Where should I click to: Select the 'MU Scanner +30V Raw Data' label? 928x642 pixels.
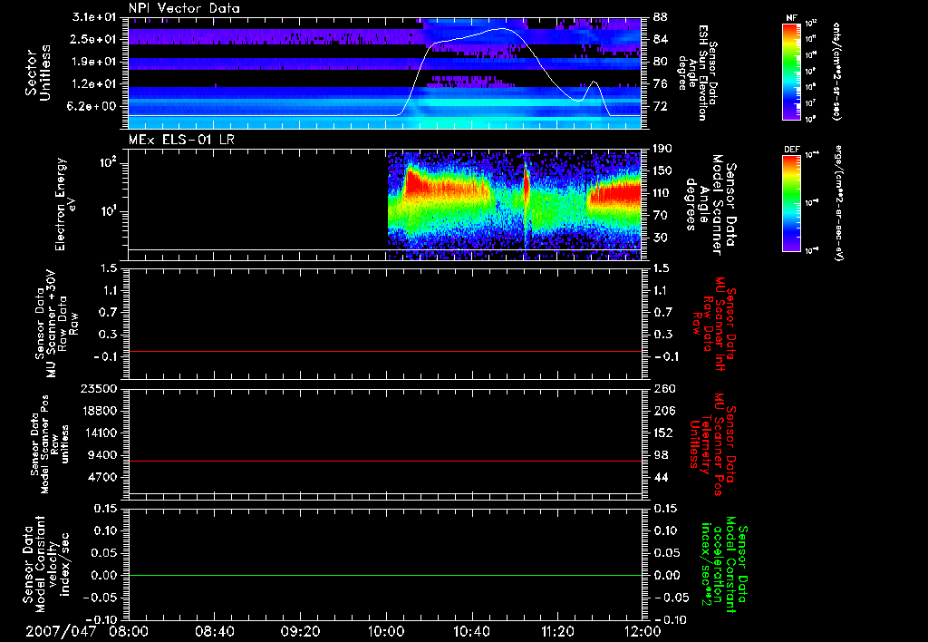(56, 324)
